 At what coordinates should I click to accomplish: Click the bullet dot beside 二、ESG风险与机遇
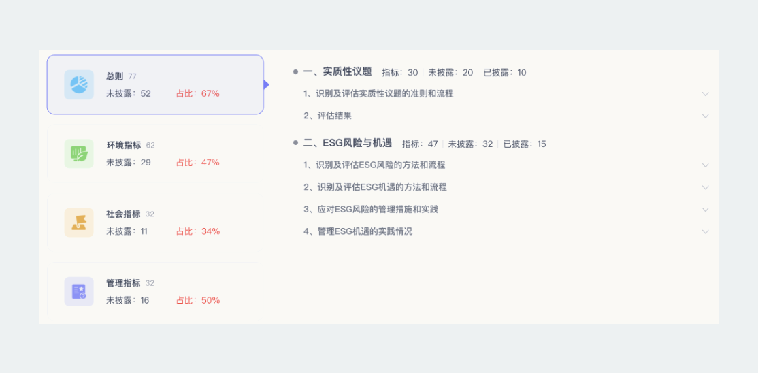point(295,143)
